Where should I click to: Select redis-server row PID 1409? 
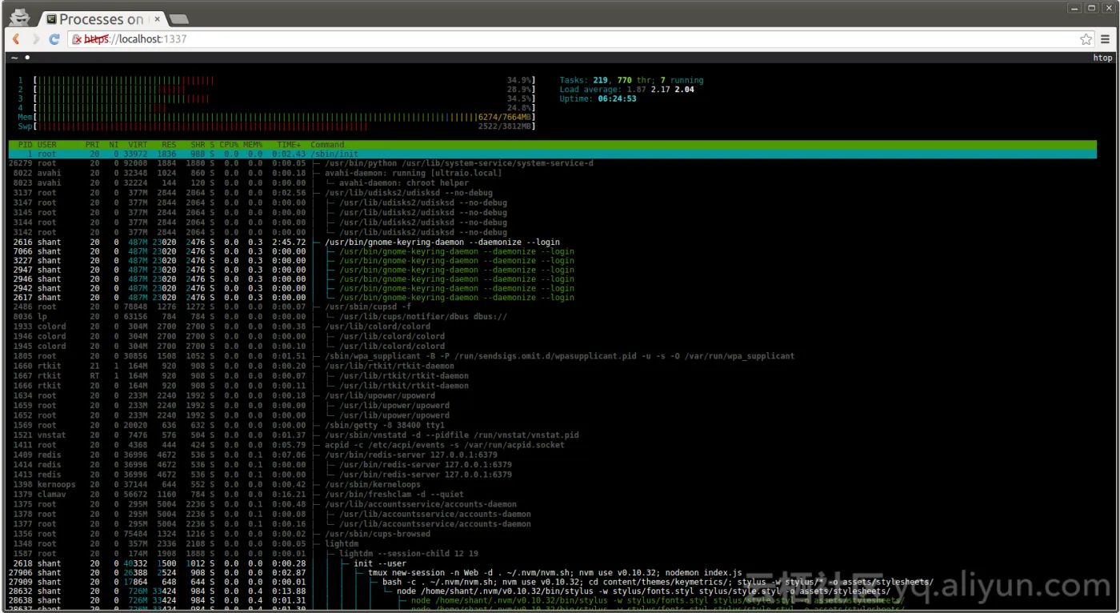552,455
